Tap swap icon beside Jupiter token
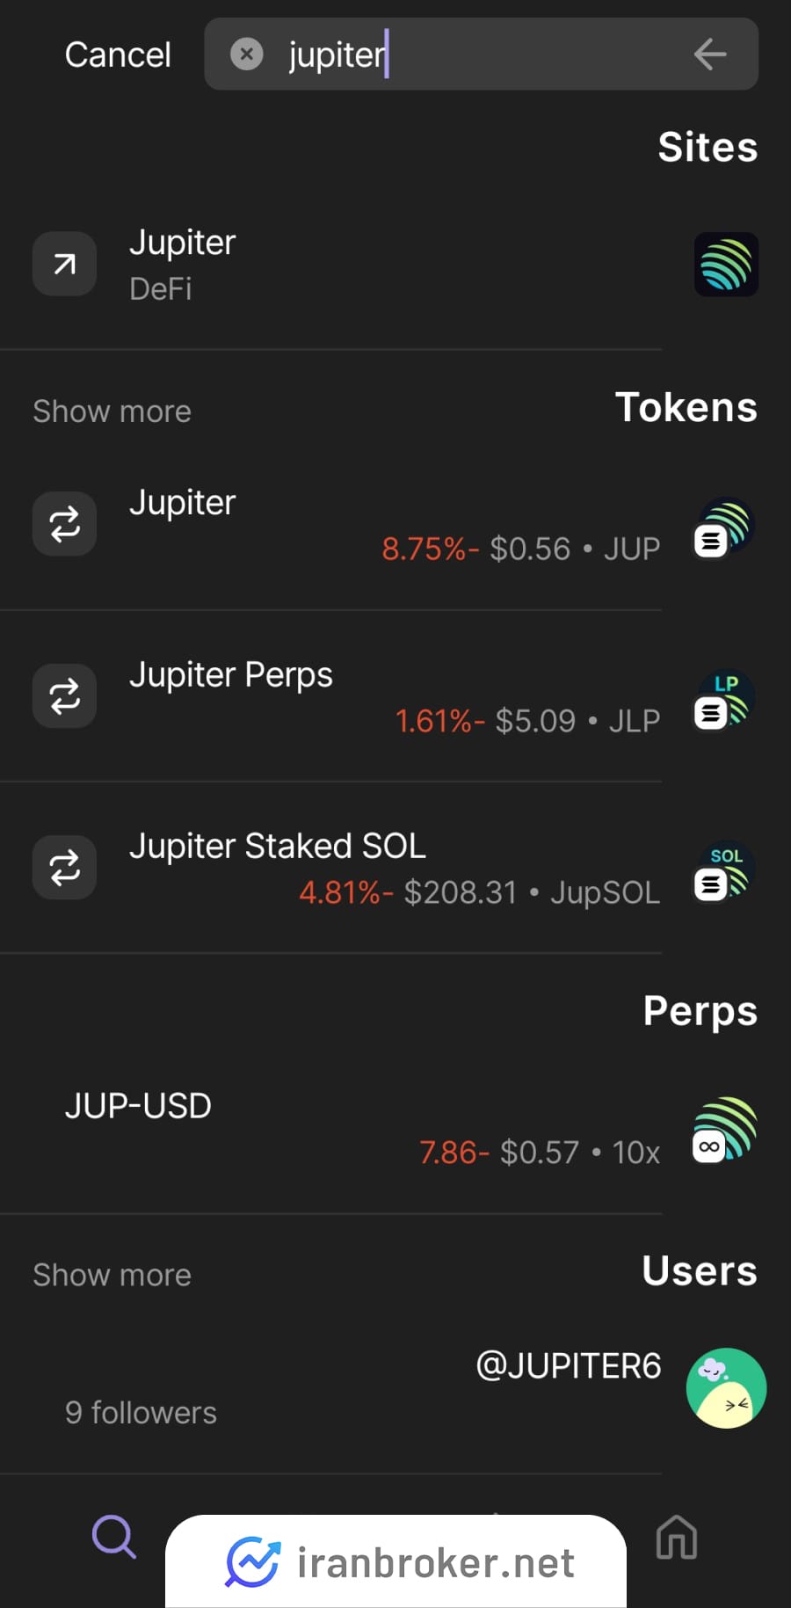Image resolution: width=791 pixels, height=1608 pixels. (64, 524)
